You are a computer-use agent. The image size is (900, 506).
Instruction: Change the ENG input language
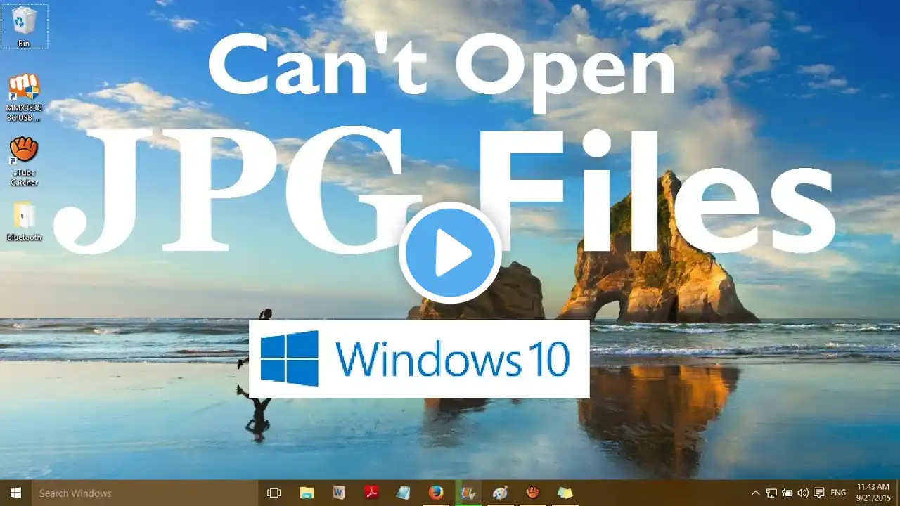pos(838,493)
